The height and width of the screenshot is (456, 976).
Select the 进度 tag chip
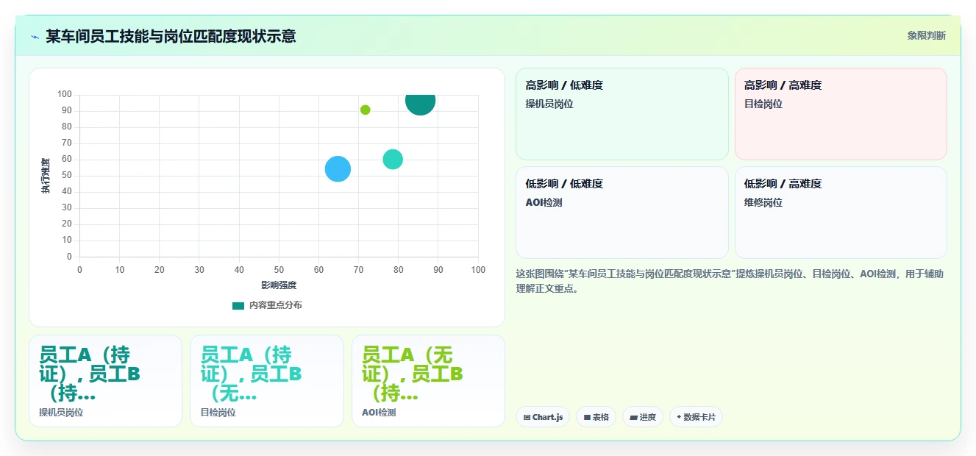(x=643, y=417)
